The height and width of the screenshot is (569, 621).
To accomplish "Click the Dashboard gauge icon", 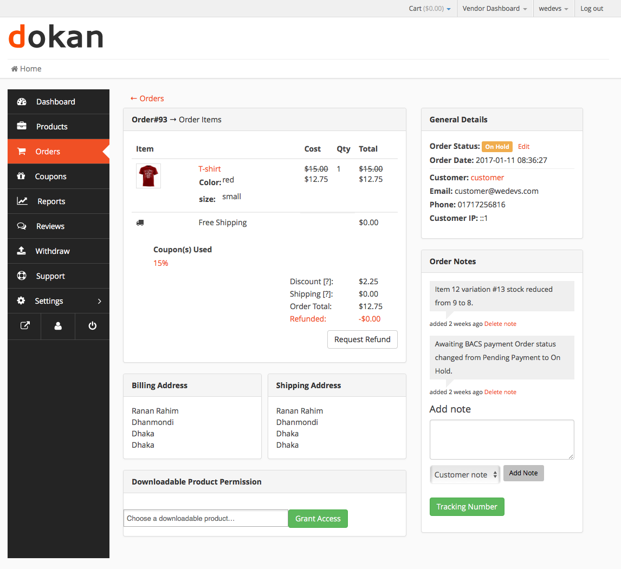I will pyautogui.click(x=22, y=102).
